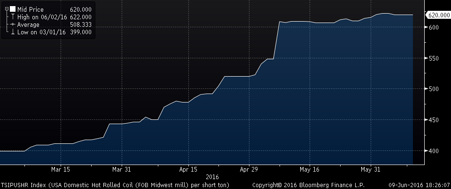
Task: Click the 620.000 last price axis tag
Action: click(x=437, y=15)
